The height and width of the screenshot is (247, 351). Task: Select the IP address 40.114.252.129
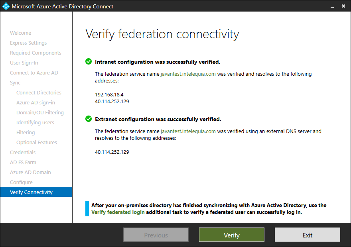pos(112,101)
